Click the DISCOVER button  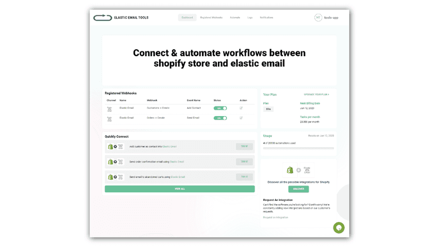tap(298, 189)
